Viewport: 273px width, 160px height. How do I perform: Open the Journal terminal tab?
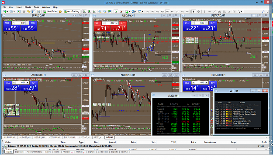click(124, 152)
